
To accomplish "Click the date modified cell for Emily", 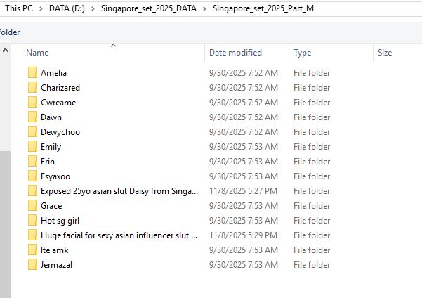I will coord(244,147).
